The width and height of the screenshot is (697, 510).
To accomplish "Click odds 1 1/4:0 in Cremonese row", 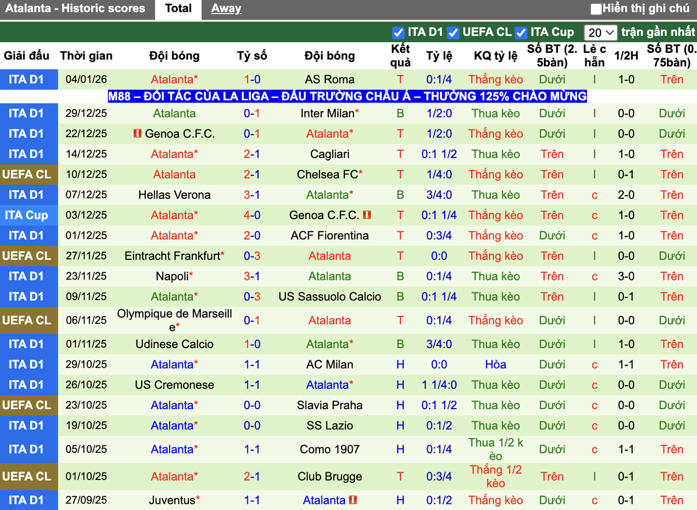I will point(439,385).
